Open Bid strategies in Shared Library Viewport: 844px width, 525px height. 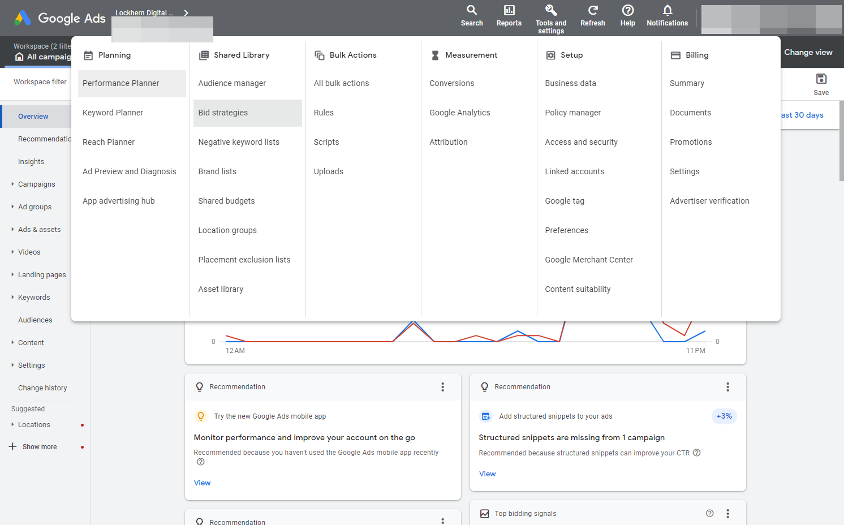click(248, 113)
